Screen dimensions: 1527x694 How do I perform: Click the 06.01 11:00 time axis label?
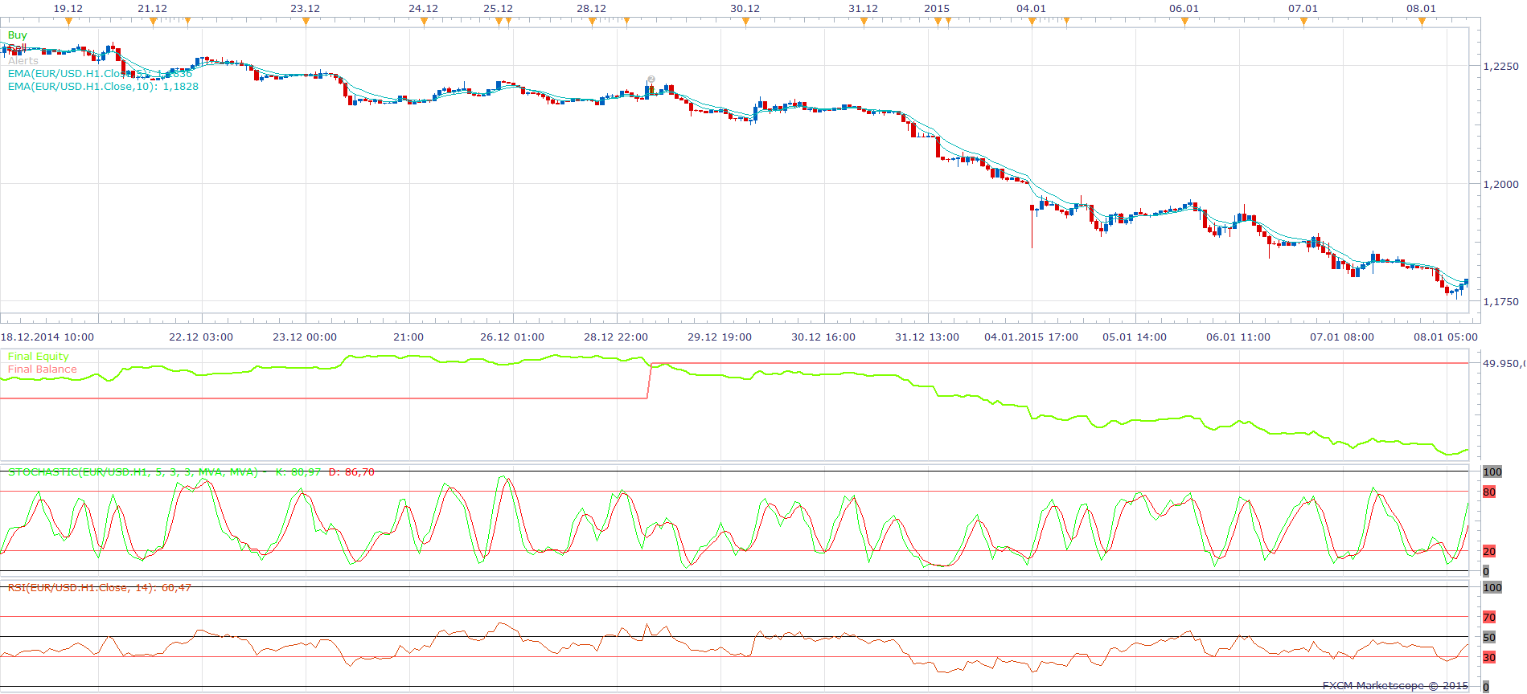(1238, 337)
